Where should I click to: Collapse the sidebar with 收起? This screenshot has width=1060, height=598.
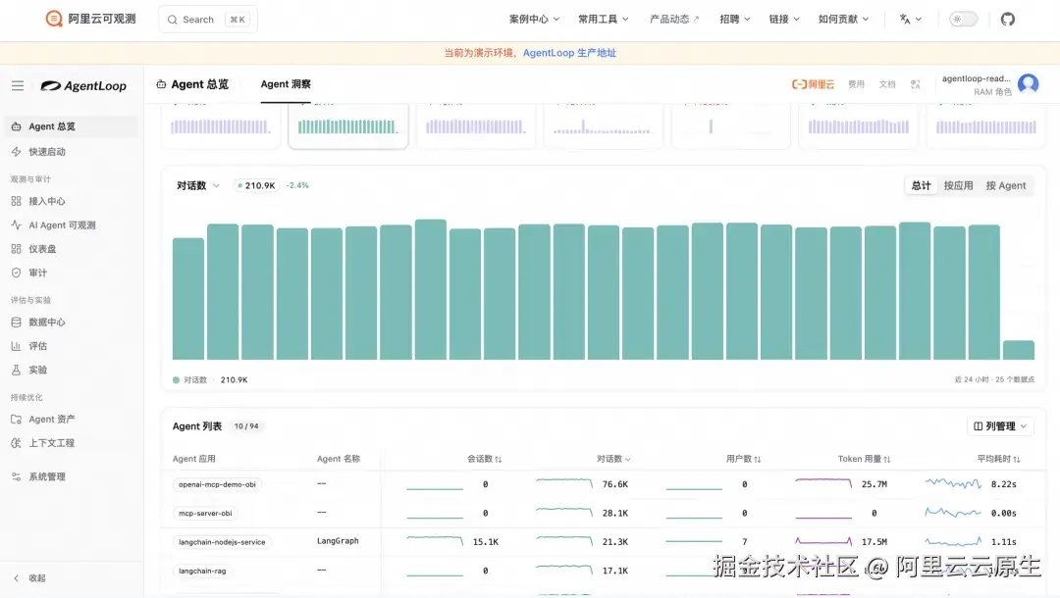coord(30,578)
